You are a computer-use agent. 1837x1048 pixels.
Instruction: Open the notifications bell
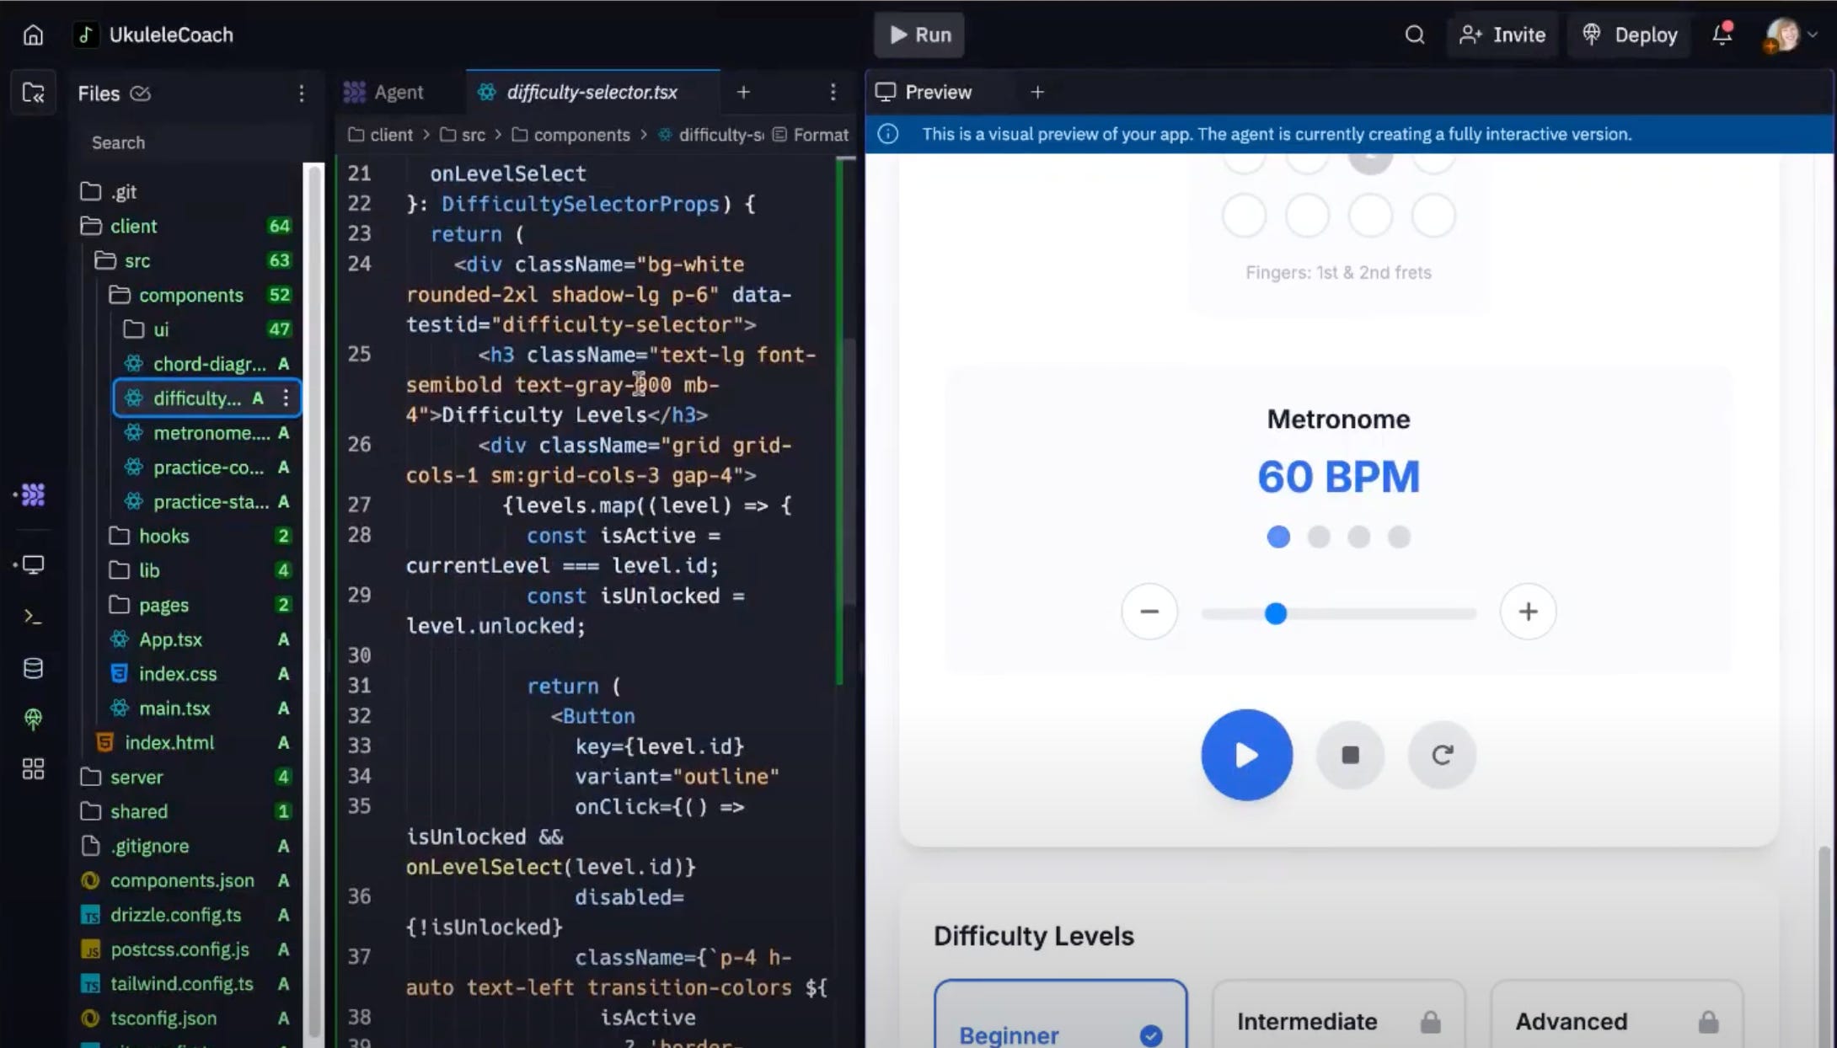(x=1722, y=35)
